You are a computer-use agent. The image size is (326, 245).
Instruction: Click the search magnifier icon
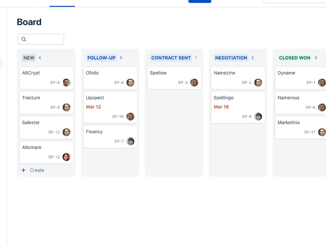pyautogui.click(x=24, y=39)
